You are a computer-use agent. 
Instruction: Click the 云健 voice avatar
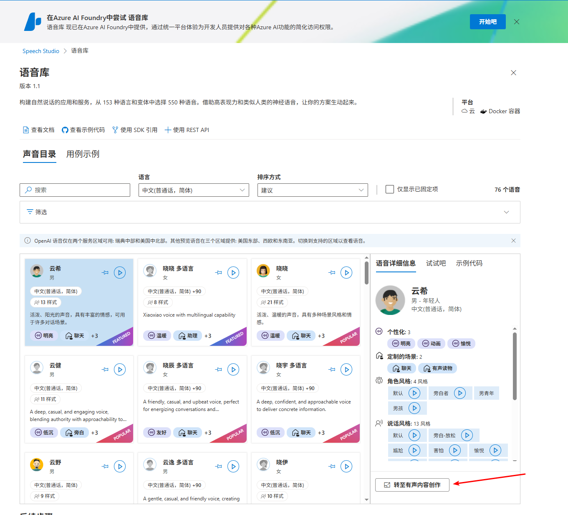[37, 368]
